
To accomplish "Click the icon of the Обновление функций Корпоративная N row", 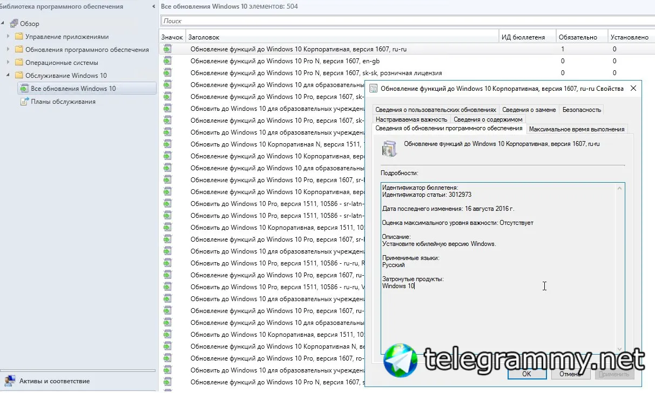I will [x=167, y=347].
